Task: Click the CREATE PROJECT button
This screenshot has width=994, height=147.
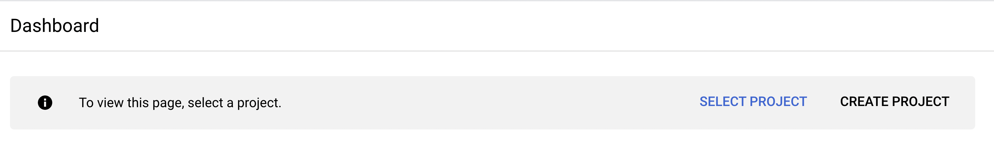Action: 894,102
